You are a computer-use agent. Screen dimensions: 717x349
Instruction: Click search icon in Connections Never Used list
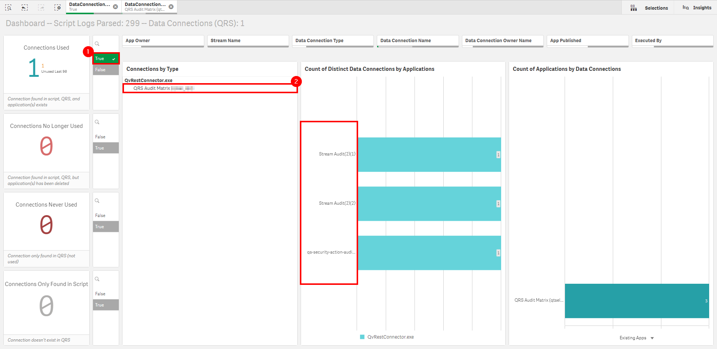tap(97, 201)
